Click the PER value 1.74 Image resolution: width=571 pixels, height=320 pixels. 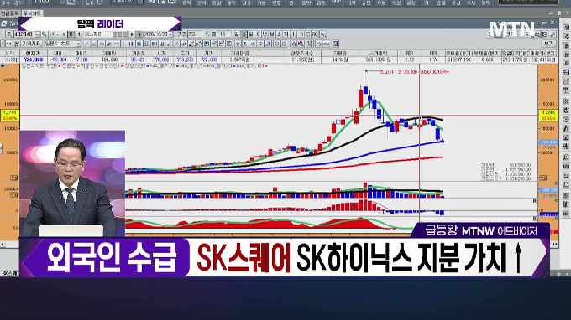coord(433,59)
